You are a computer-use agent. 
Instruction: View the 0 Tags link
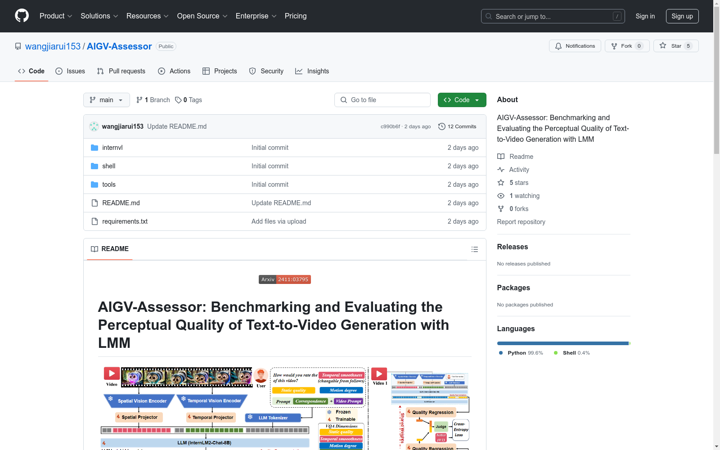point(189,100)
